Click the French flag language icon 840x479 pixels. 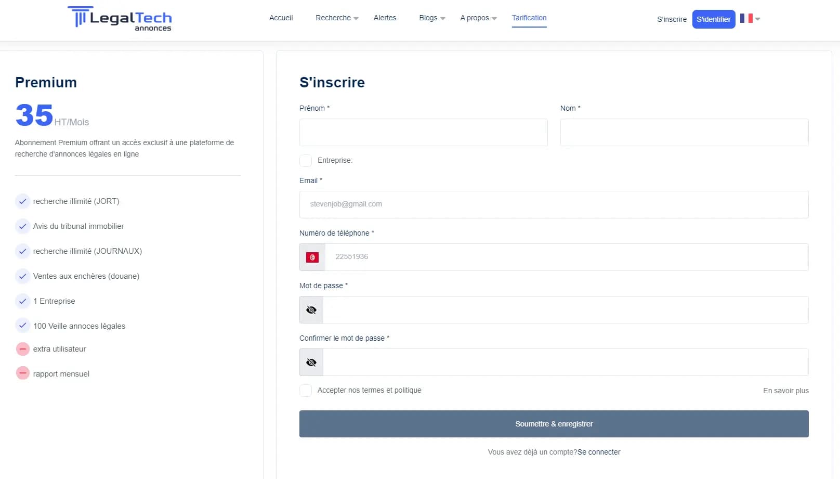tap(746, 19)
